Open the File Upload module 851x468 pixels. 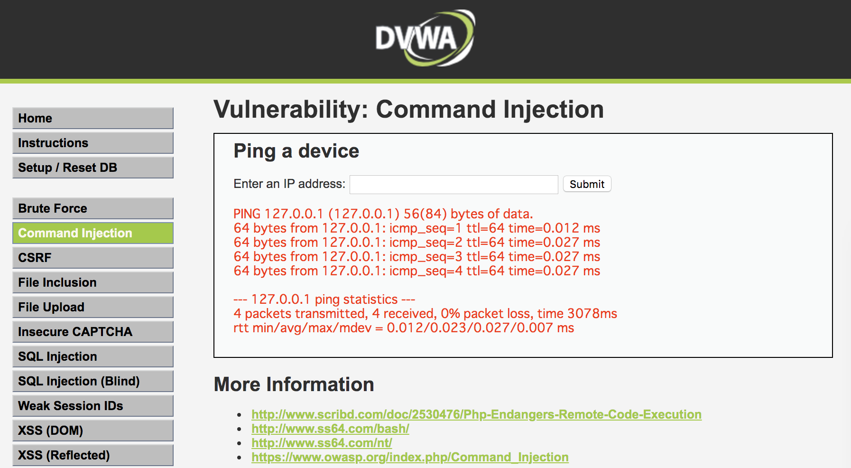pyautogui.click(x=93, y=307)
